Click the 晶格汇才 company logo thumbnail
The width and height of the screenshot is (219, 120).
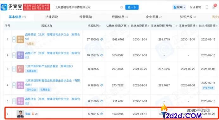click(20, 55)
